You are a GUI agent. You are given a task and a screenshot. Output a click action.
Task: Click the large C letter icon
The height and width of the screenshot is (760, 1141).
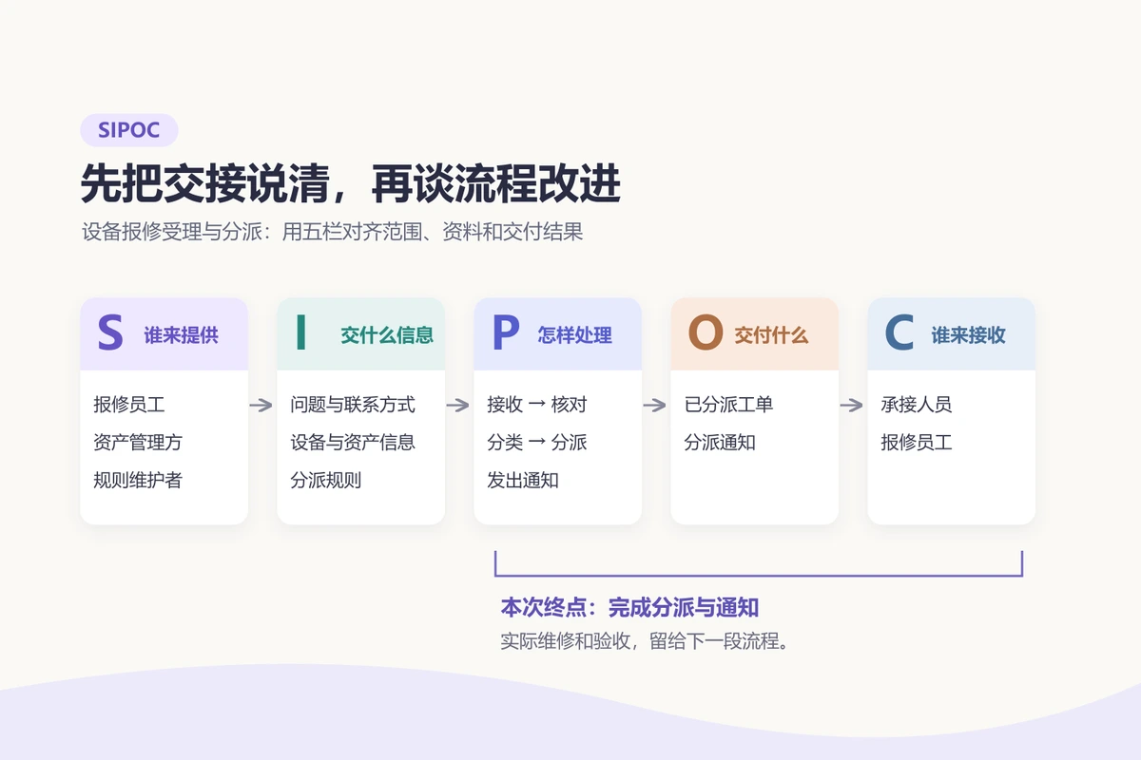coord(899,333)
